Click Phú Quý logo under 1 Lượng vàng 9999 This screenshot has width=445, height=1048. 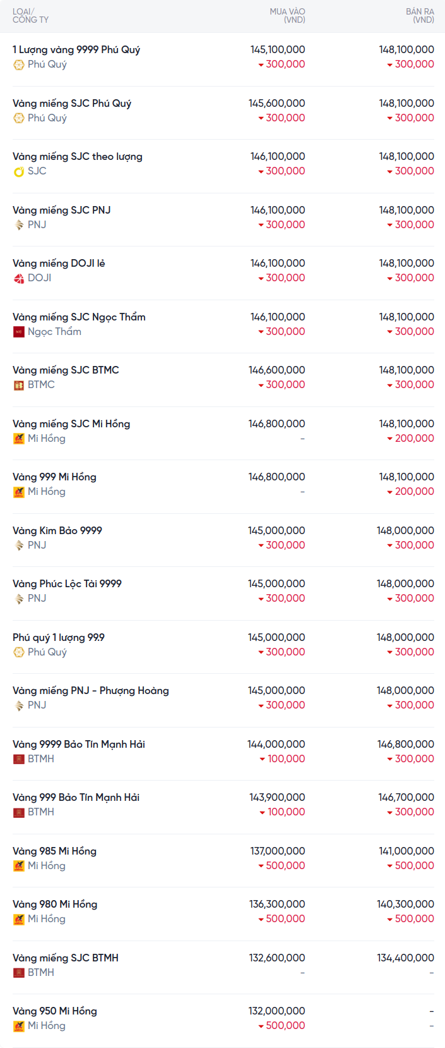pyautogui.click(x=19, y=64)
